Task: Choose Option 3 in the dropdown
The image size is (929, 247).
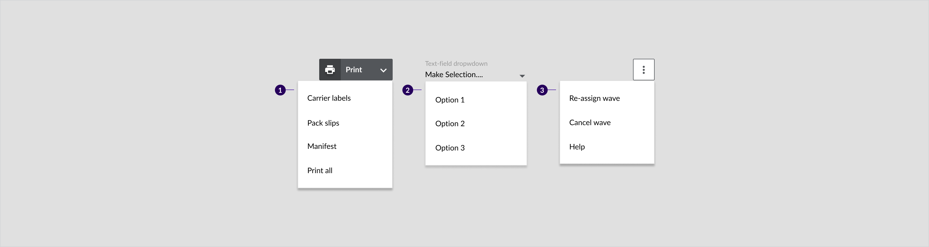Action: [450, 147]
